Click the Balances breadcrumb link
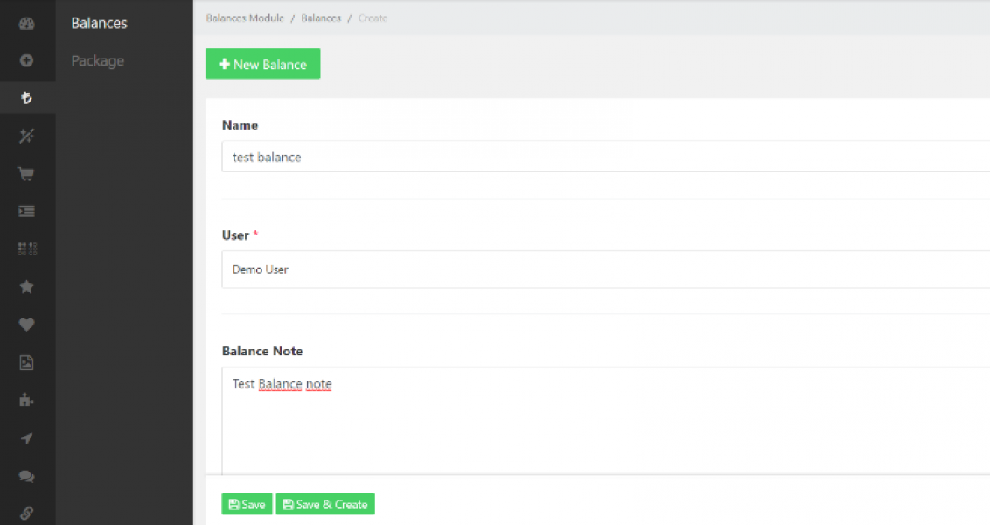Screen dimensions: 990x525 point(321,17)
